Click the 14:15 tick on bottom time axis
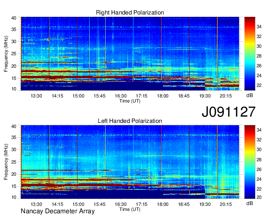This screenshot has height=216, width=266. (x=58, y=204)
